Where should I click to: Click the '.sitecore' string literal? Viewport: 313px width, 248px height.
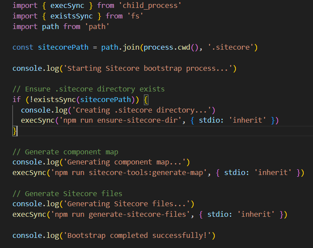[231, 47]
